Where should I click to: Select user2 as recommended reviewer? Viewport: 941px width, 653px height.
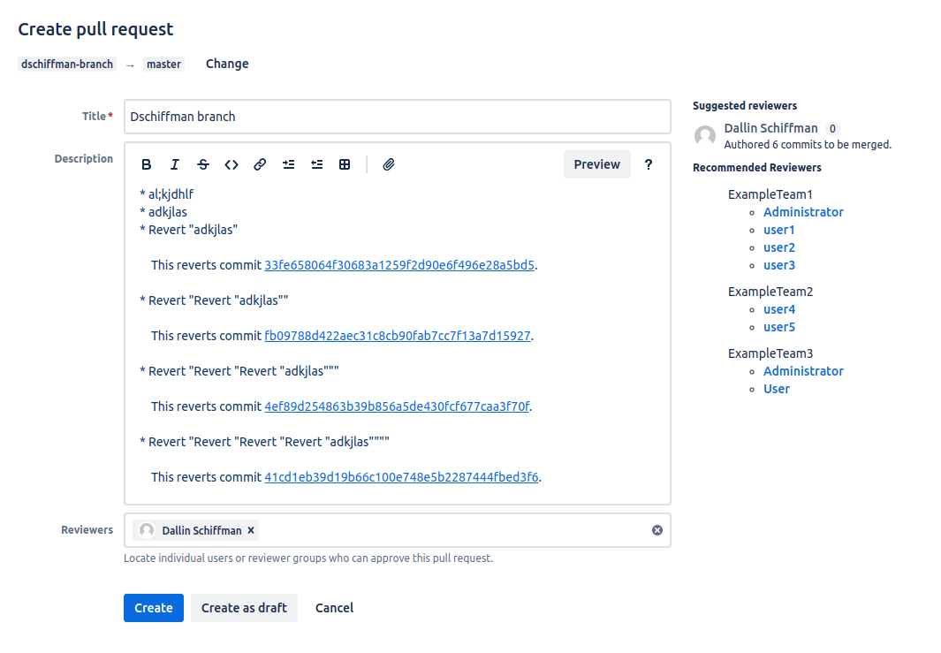[779, 247]
